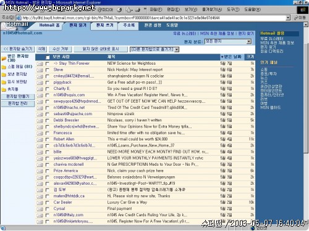The width and height of the screenshot is (309, 231).
Task: Open 'NEW Science for Weightloss' subject link
Action: [x=132, y=63]
